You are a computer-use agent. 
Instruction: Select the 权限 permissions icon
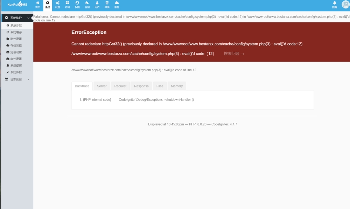coord(77,4)
